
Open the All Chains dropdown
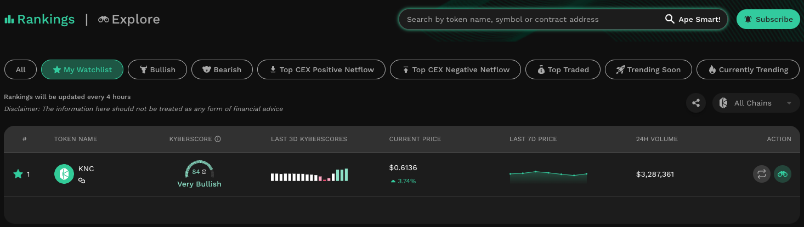(x=756, y=103)
